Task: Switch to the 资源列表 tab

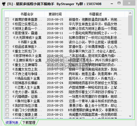Action: [x=12, y=123]
